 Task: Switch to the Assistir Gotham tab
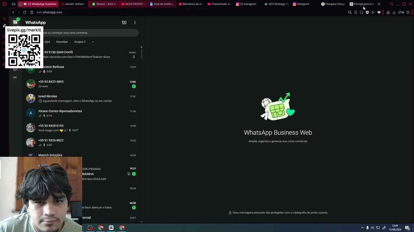coord(73,4)
